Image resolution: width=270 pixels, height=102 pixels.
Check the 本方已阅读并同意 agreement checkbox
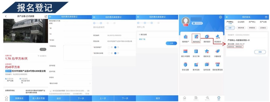point(51,91)
